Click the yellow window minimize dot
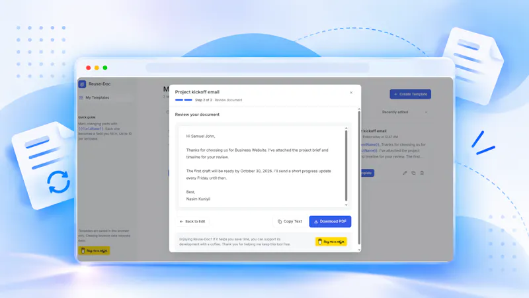Image resolution: width=529 pixels, height=298 pixels. (97, 68)
